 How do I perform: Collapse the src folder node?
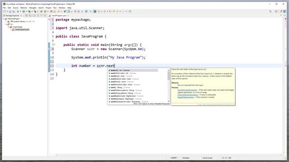click(x=6, y=24)
